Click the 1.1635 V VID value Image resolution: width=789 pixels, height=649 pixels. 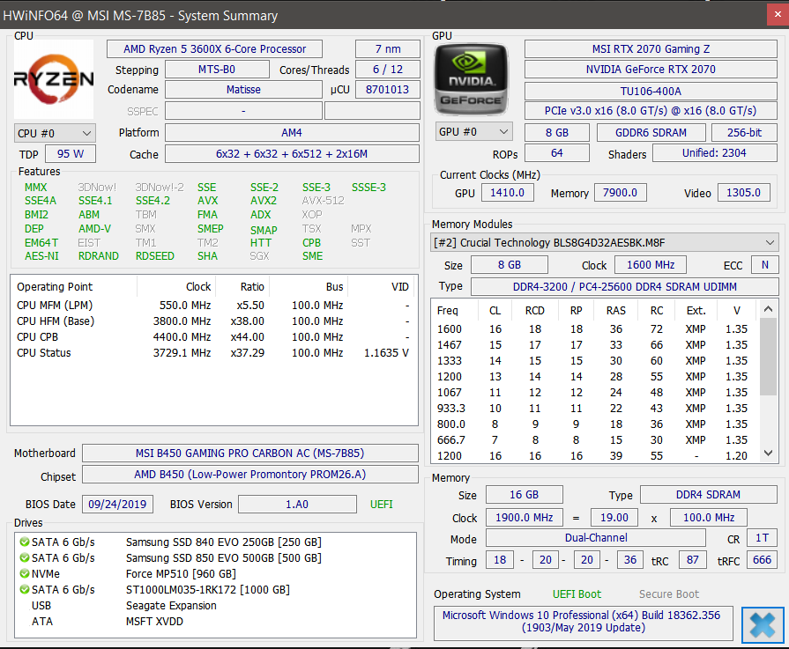click(x=386, y=353)
